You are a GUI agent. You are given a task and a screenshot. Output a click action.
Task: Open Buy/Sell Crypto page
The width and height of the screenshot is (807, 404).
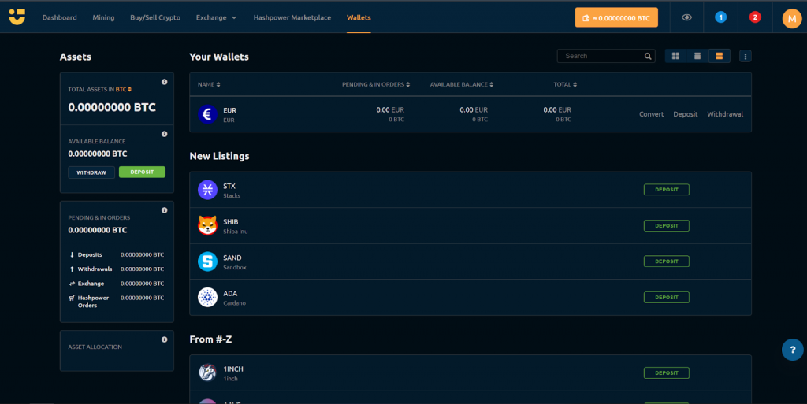click(155, 17)
